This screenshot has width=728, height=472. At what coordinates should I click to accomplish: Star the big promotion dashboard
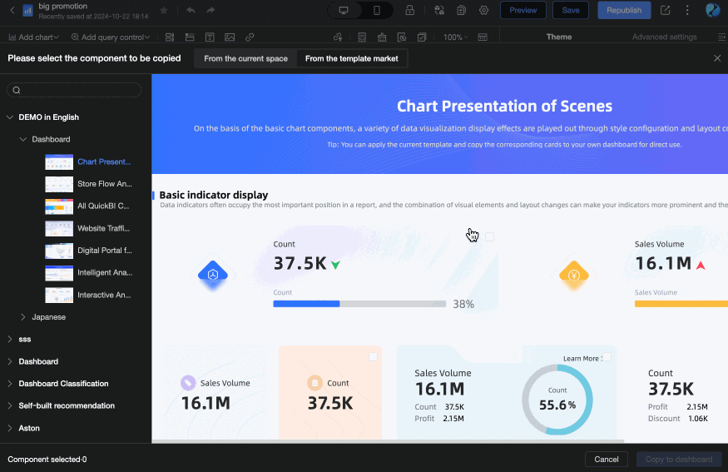(163, 10)
